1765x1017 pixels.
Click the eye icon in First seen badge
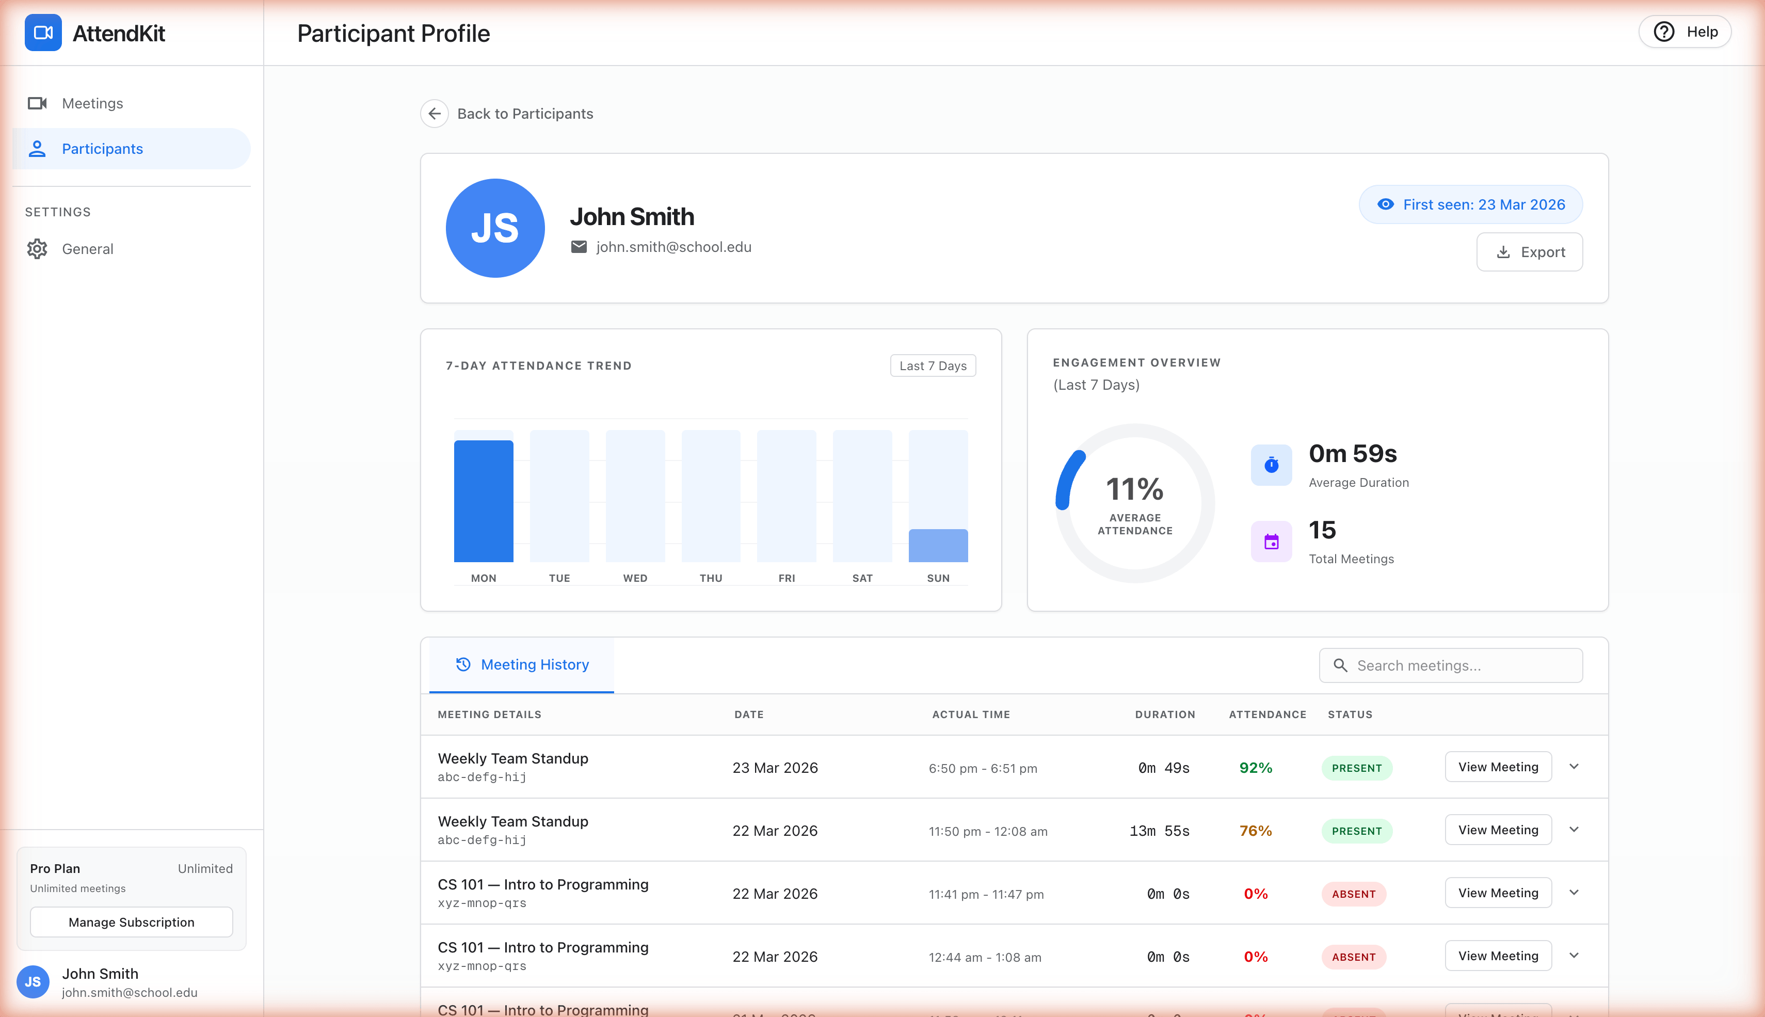click(1385, 204)
